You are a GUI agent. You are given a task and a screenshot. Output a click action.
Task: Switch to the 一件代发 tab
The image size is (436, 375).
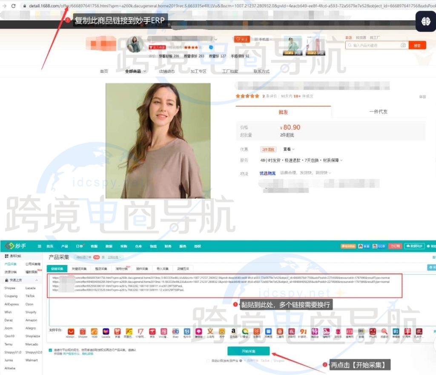[x=378, y=112]
